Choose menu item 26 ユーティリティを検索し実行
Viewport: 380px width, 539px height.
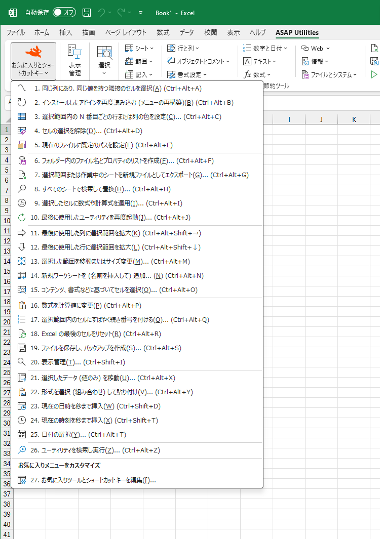(x=137, y=449)
